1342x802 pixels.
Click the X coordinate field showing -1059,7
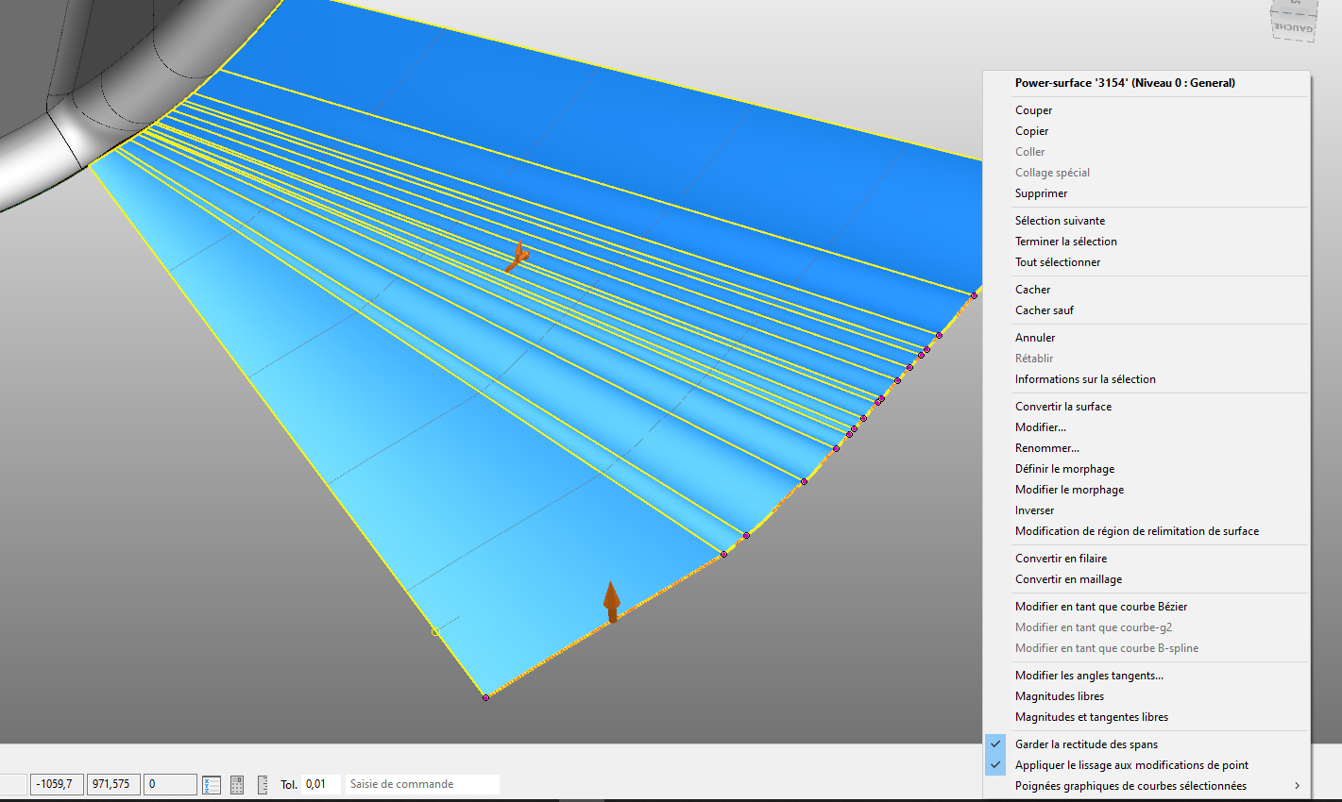point(58,784)
